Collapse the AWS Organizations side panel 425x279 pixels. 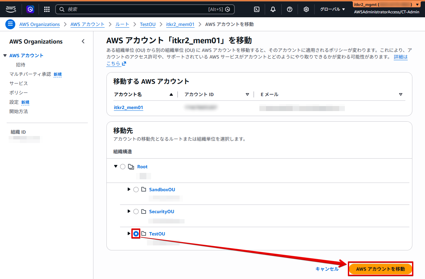(83, 42)
